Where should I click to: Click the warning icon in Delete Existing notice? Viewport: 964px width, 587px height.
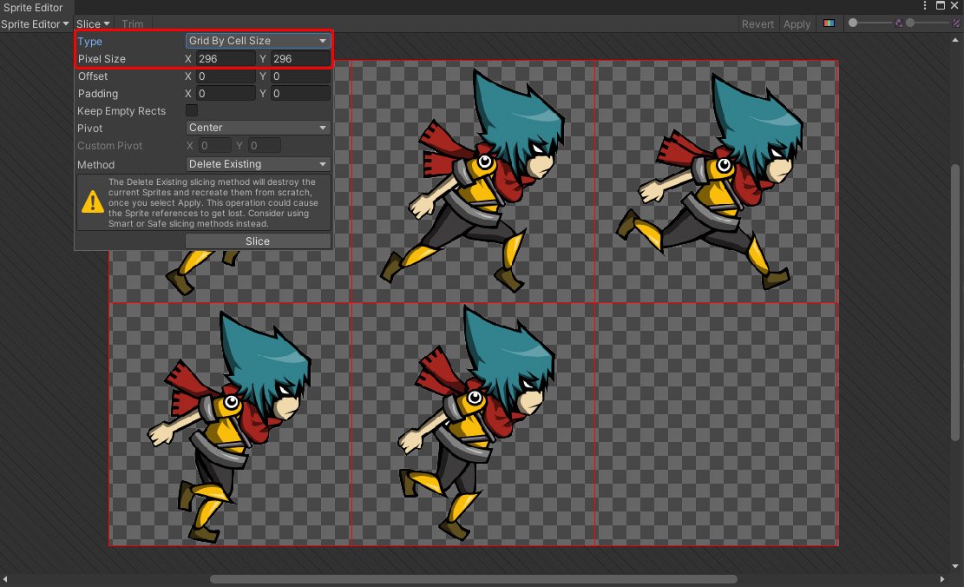[x=92, y=202]
